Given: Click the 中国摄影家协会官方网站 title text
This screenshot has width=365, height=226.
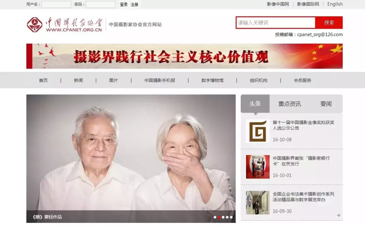Looking at the screenshot, I should 135,24.
